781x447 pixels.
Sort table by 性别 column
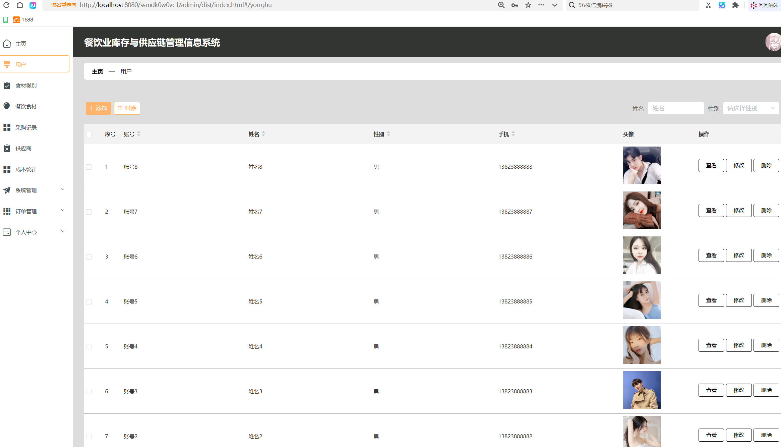388,134
